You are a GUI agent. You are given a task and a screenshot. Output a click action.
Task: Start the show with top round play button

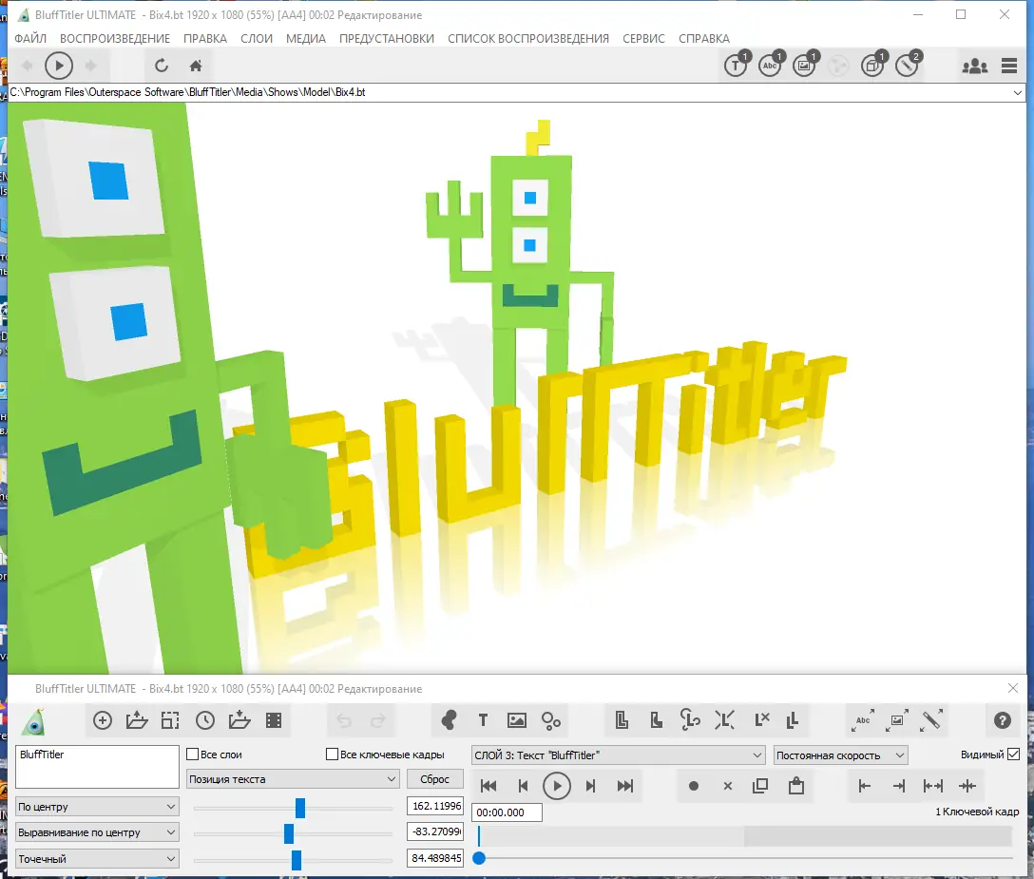[x=59, y=66]
